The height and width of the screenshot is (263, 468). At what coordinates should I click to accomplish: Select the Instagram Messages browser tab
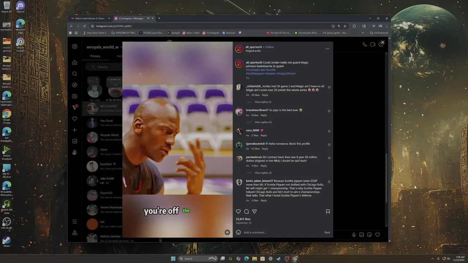pyautogui.click(x=134, y=18)
